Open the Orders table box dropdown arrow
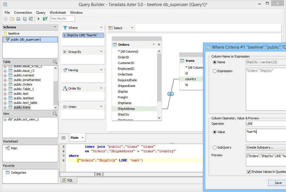This screenshot has height=192, width=286. 154,45
